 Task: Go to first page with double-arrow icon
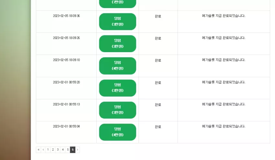(x=38, y=149)
